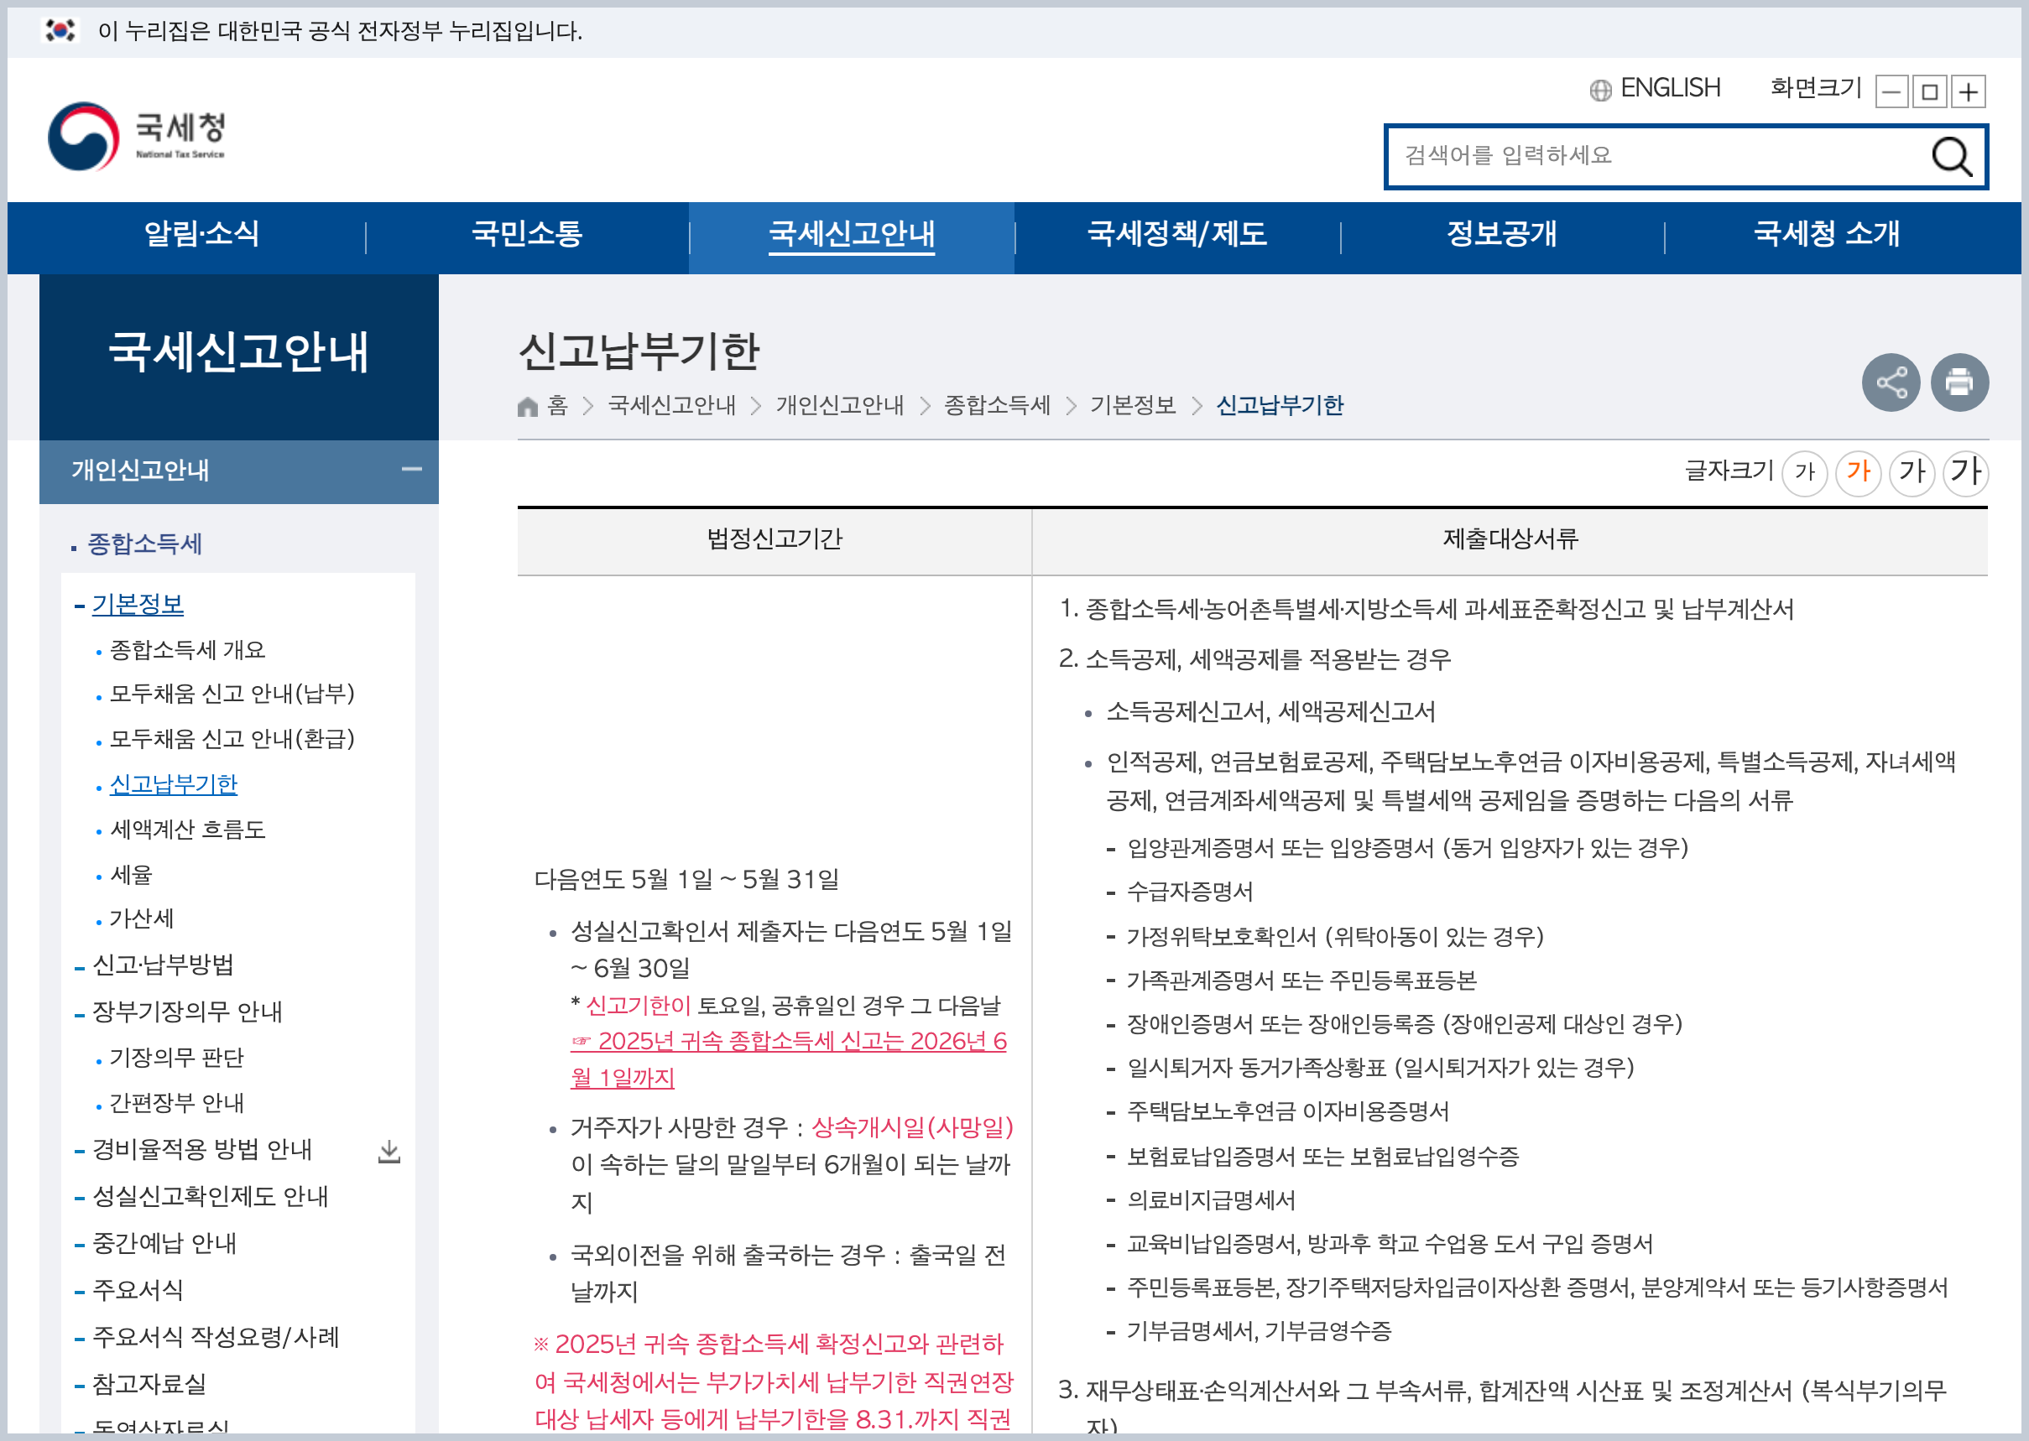Click the Korean flag icon in top banner
2029x1441 pixels.
coord(60,30)
